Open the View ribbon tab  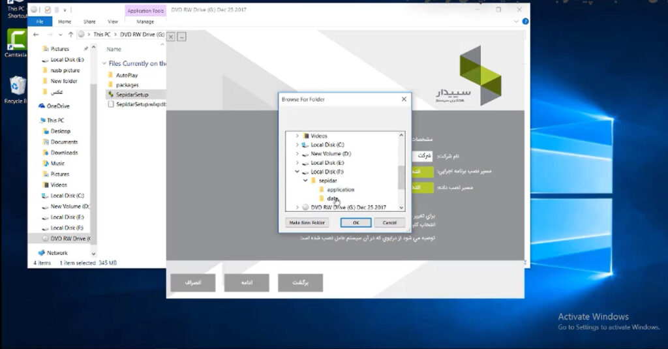coord(113,22)
